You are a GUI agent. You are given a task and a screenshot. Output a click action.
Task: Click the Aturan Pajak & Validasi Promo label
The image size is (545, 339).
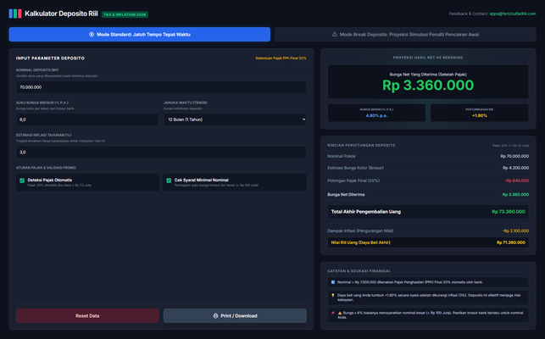(x=46, y=168)
